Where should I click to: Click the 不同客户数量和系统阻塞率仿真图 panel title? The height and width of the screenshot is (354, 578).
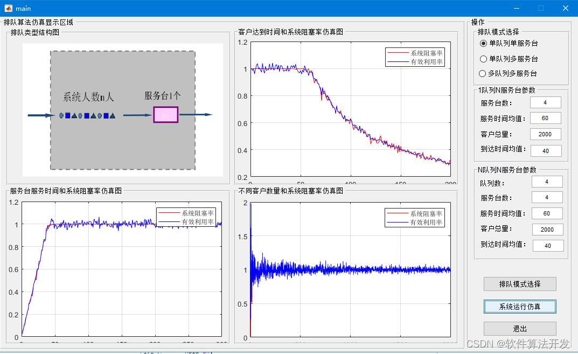[x=290, y=191]
